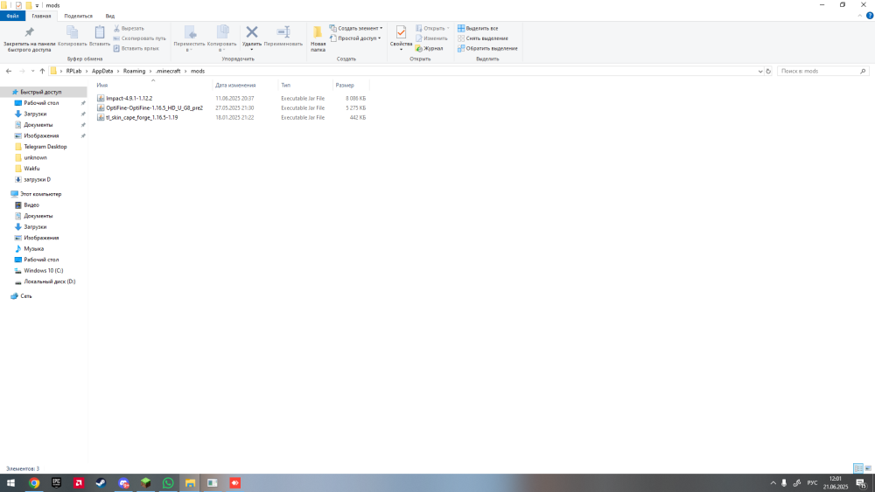Click Select all (Выделить все)
The height and width of the screenshot is (492, 875).
point(478,29)
